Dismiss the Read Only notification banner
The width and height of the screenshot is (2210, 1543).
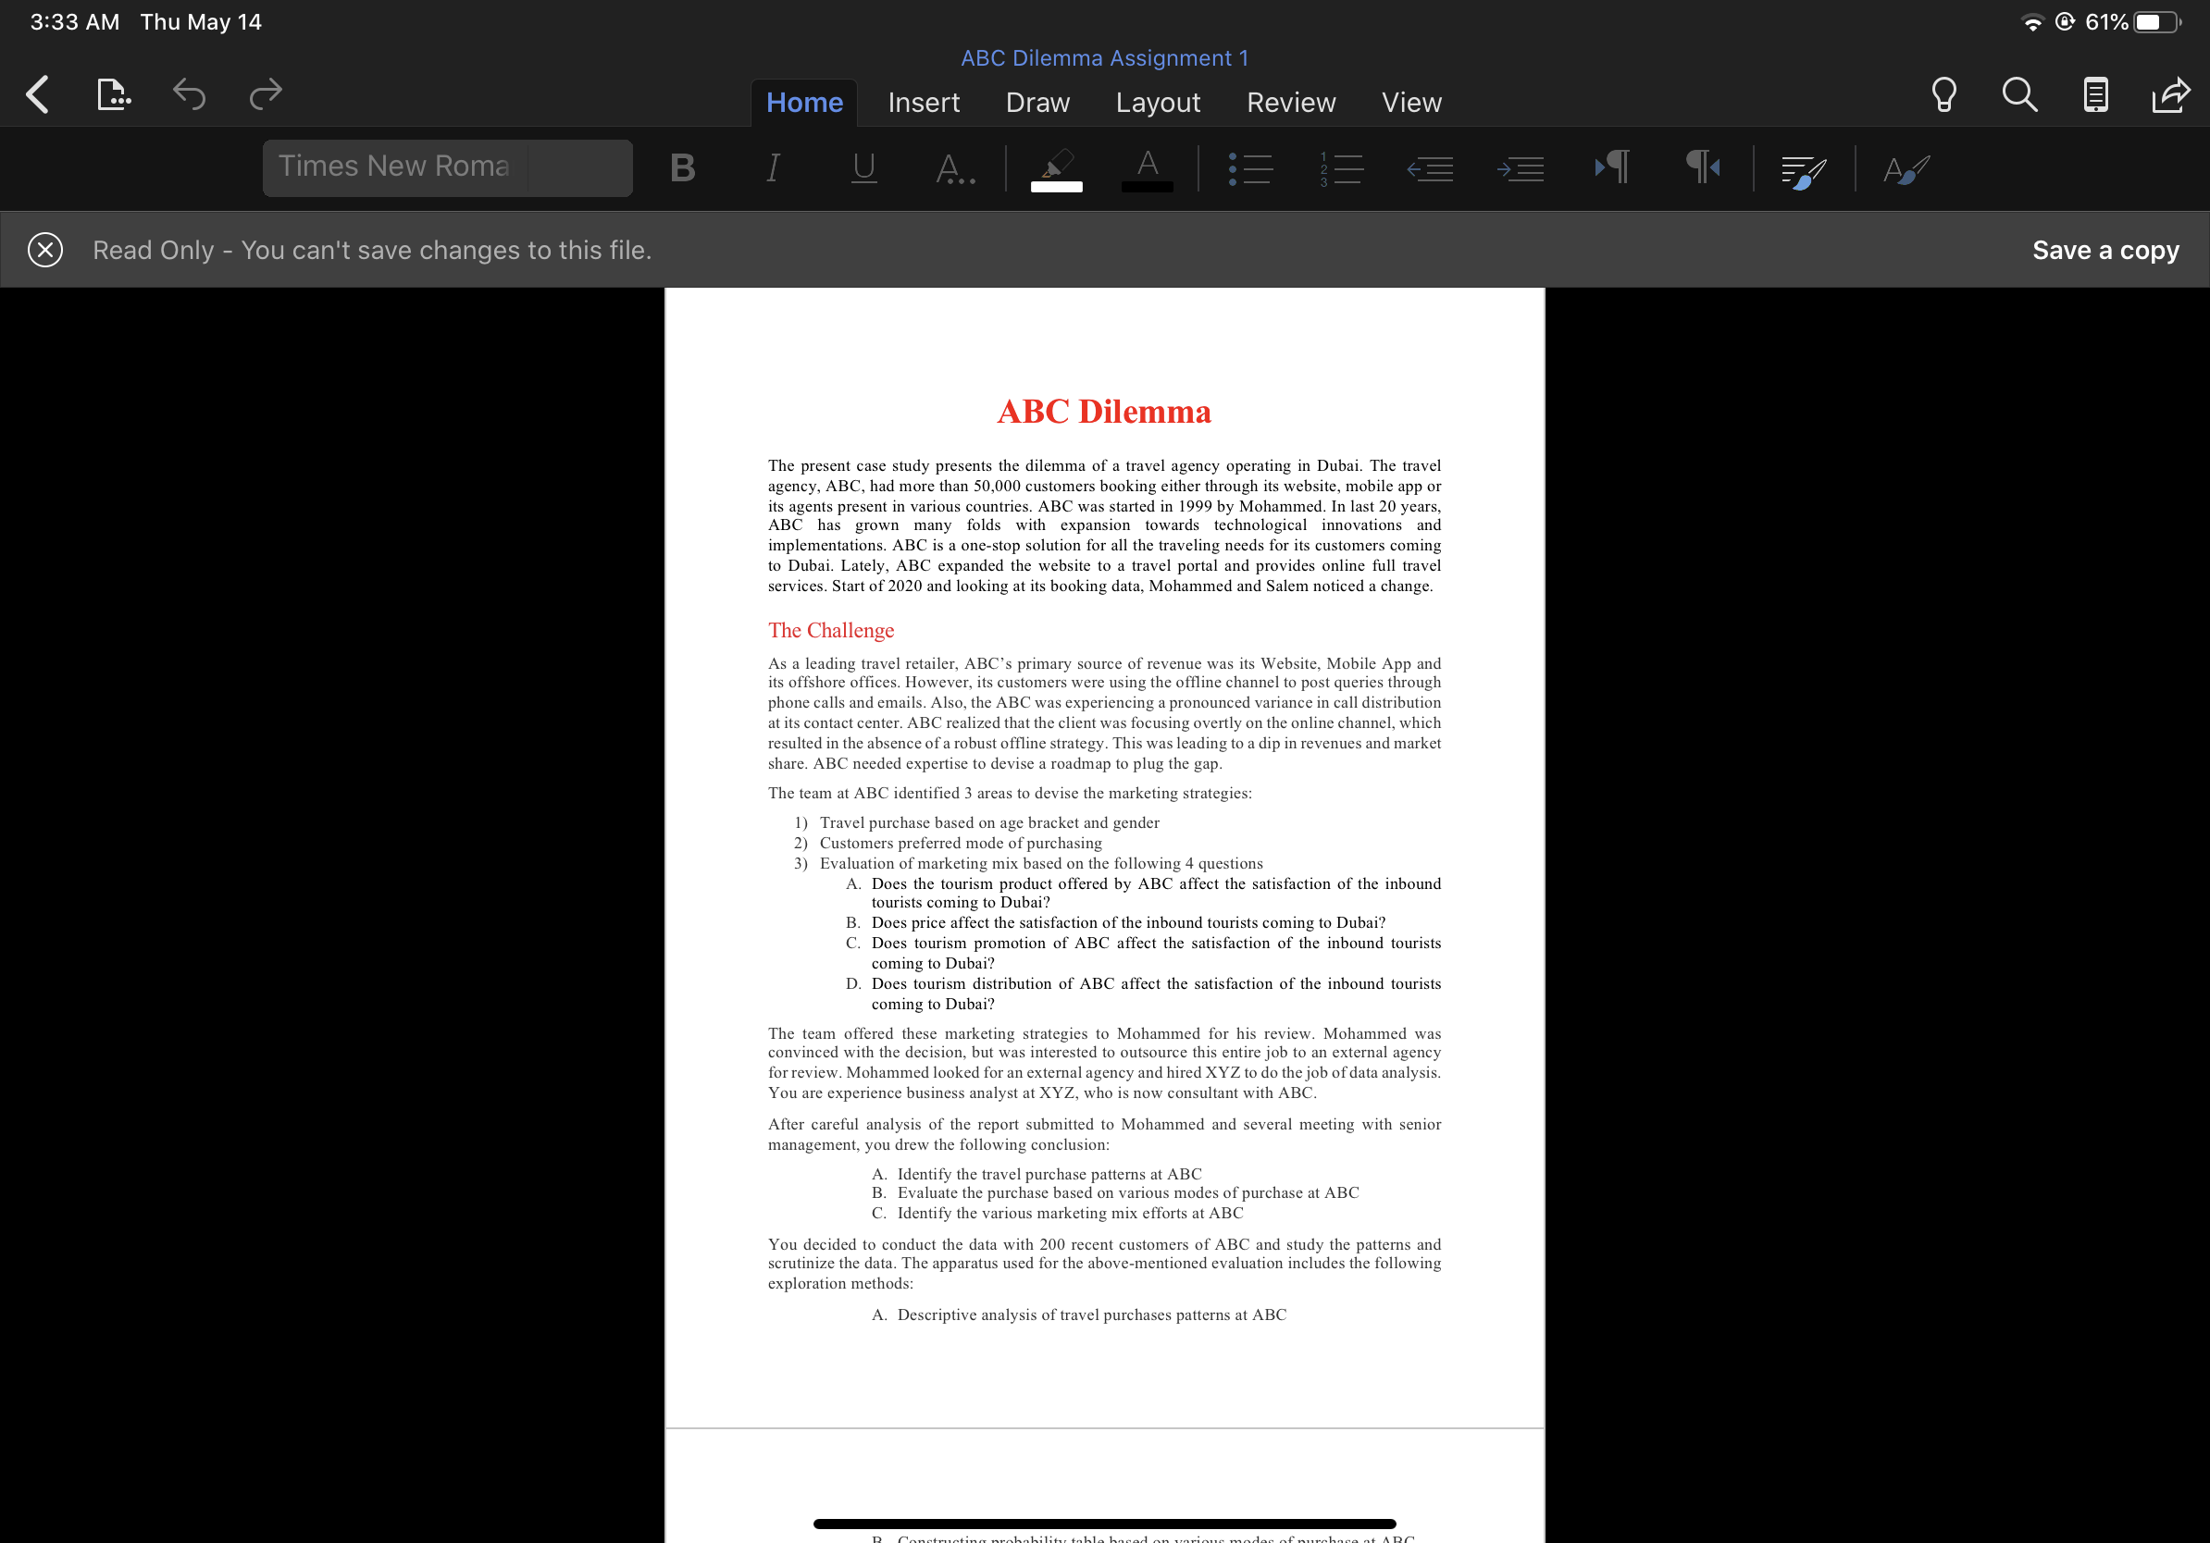pyautogui.click(x=43, y=249)
